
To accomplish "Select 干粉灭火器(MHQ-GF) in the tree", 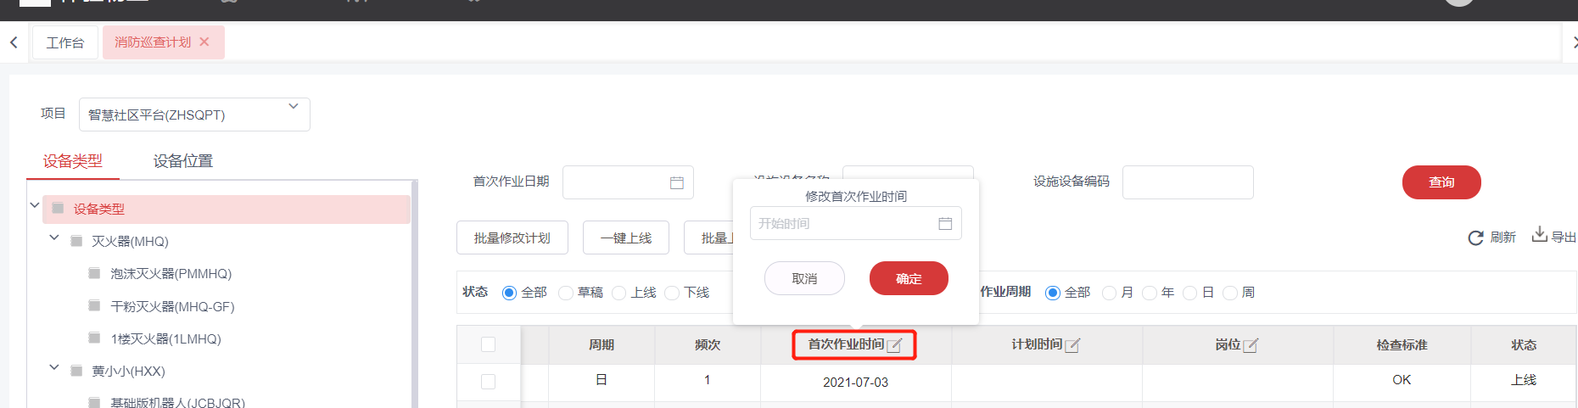I will (x=172, y=306).
